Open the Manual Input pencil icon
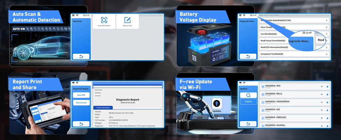The height and width of the screenshot is (140, 341). 127,20
